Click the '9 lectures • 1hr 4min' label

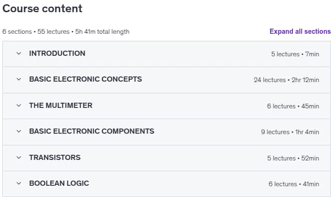[x=290, y=132]
